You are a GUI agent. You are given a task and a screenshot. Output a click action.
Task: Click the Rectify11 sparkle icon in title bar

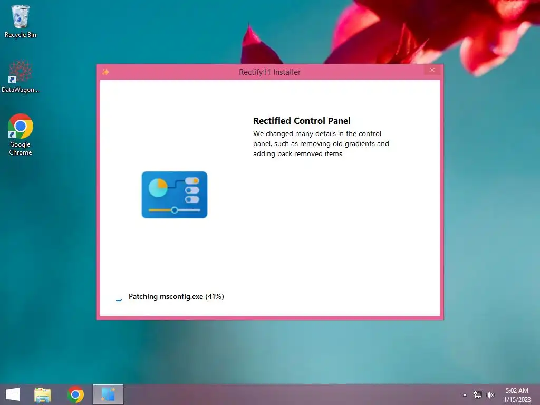[105, 72]
